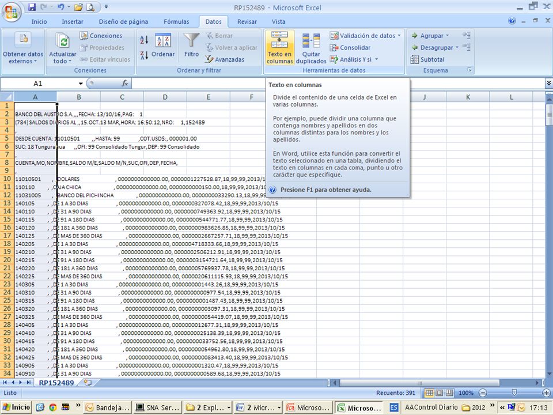Click Quitar duplicados
Screen dimensions: 553x415
tap(310, 48)
